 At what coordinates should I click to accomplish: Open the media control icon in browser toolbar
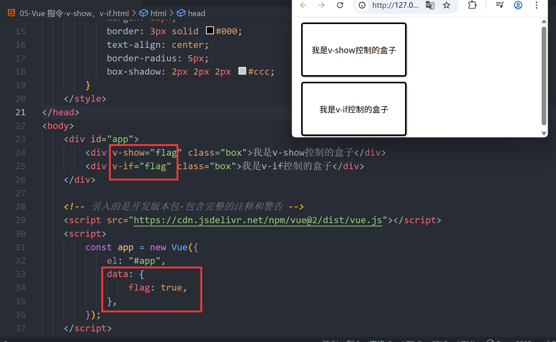499,5
